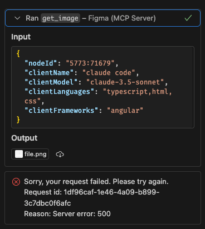Click the get_image tool name label
Image resolution: width=205 pixels, height=229 pixels.
click(x=60, y=18)
